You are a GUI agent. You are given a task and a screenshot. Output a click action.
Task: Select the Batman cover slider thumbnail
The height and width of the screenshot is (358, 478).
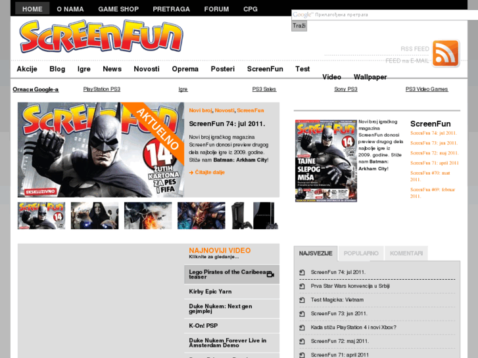click(41, 215)
